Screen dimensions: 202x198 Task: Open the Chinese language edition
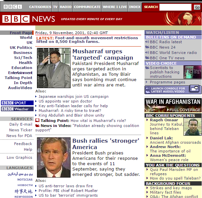tap(23, 191)
